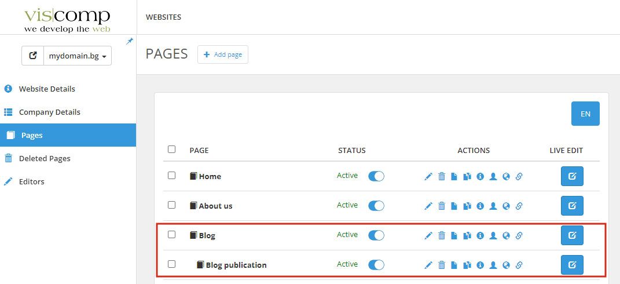Click the globe icon in About us row
Viewport: 620px width, 284px height.
pyautogui.click(x=506, y=206)
